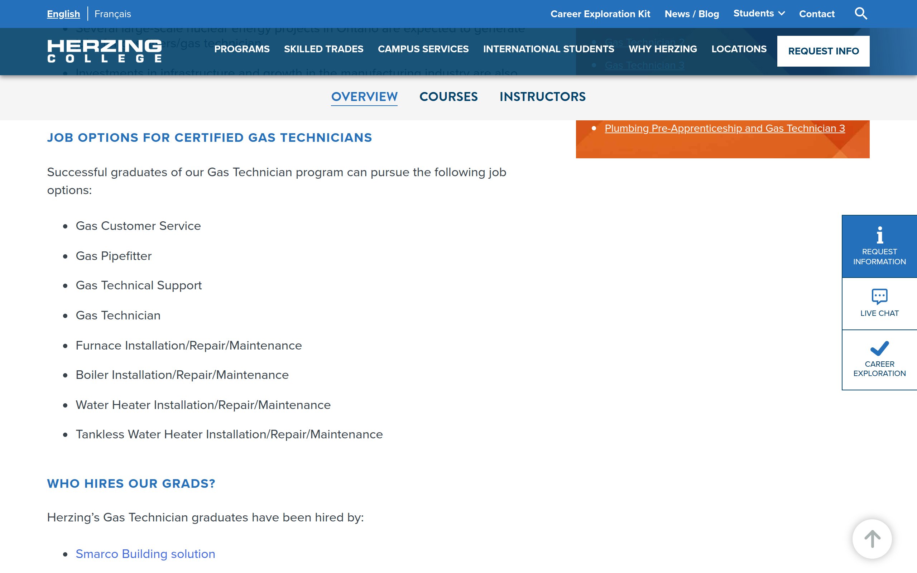Image resolution: width=917 pixels, height=573 pixels.
Task: Open Plumbing Pre-Apprenticeship and Gas Technician 3 link
Action: tap(725, 129)
